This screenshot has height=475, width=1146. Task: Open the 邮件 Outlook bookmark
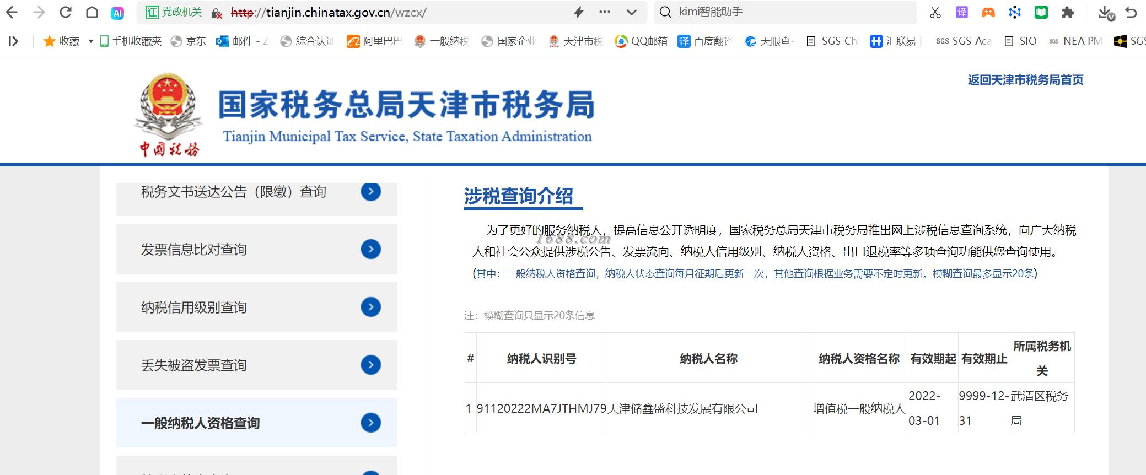tap(242, 41)
